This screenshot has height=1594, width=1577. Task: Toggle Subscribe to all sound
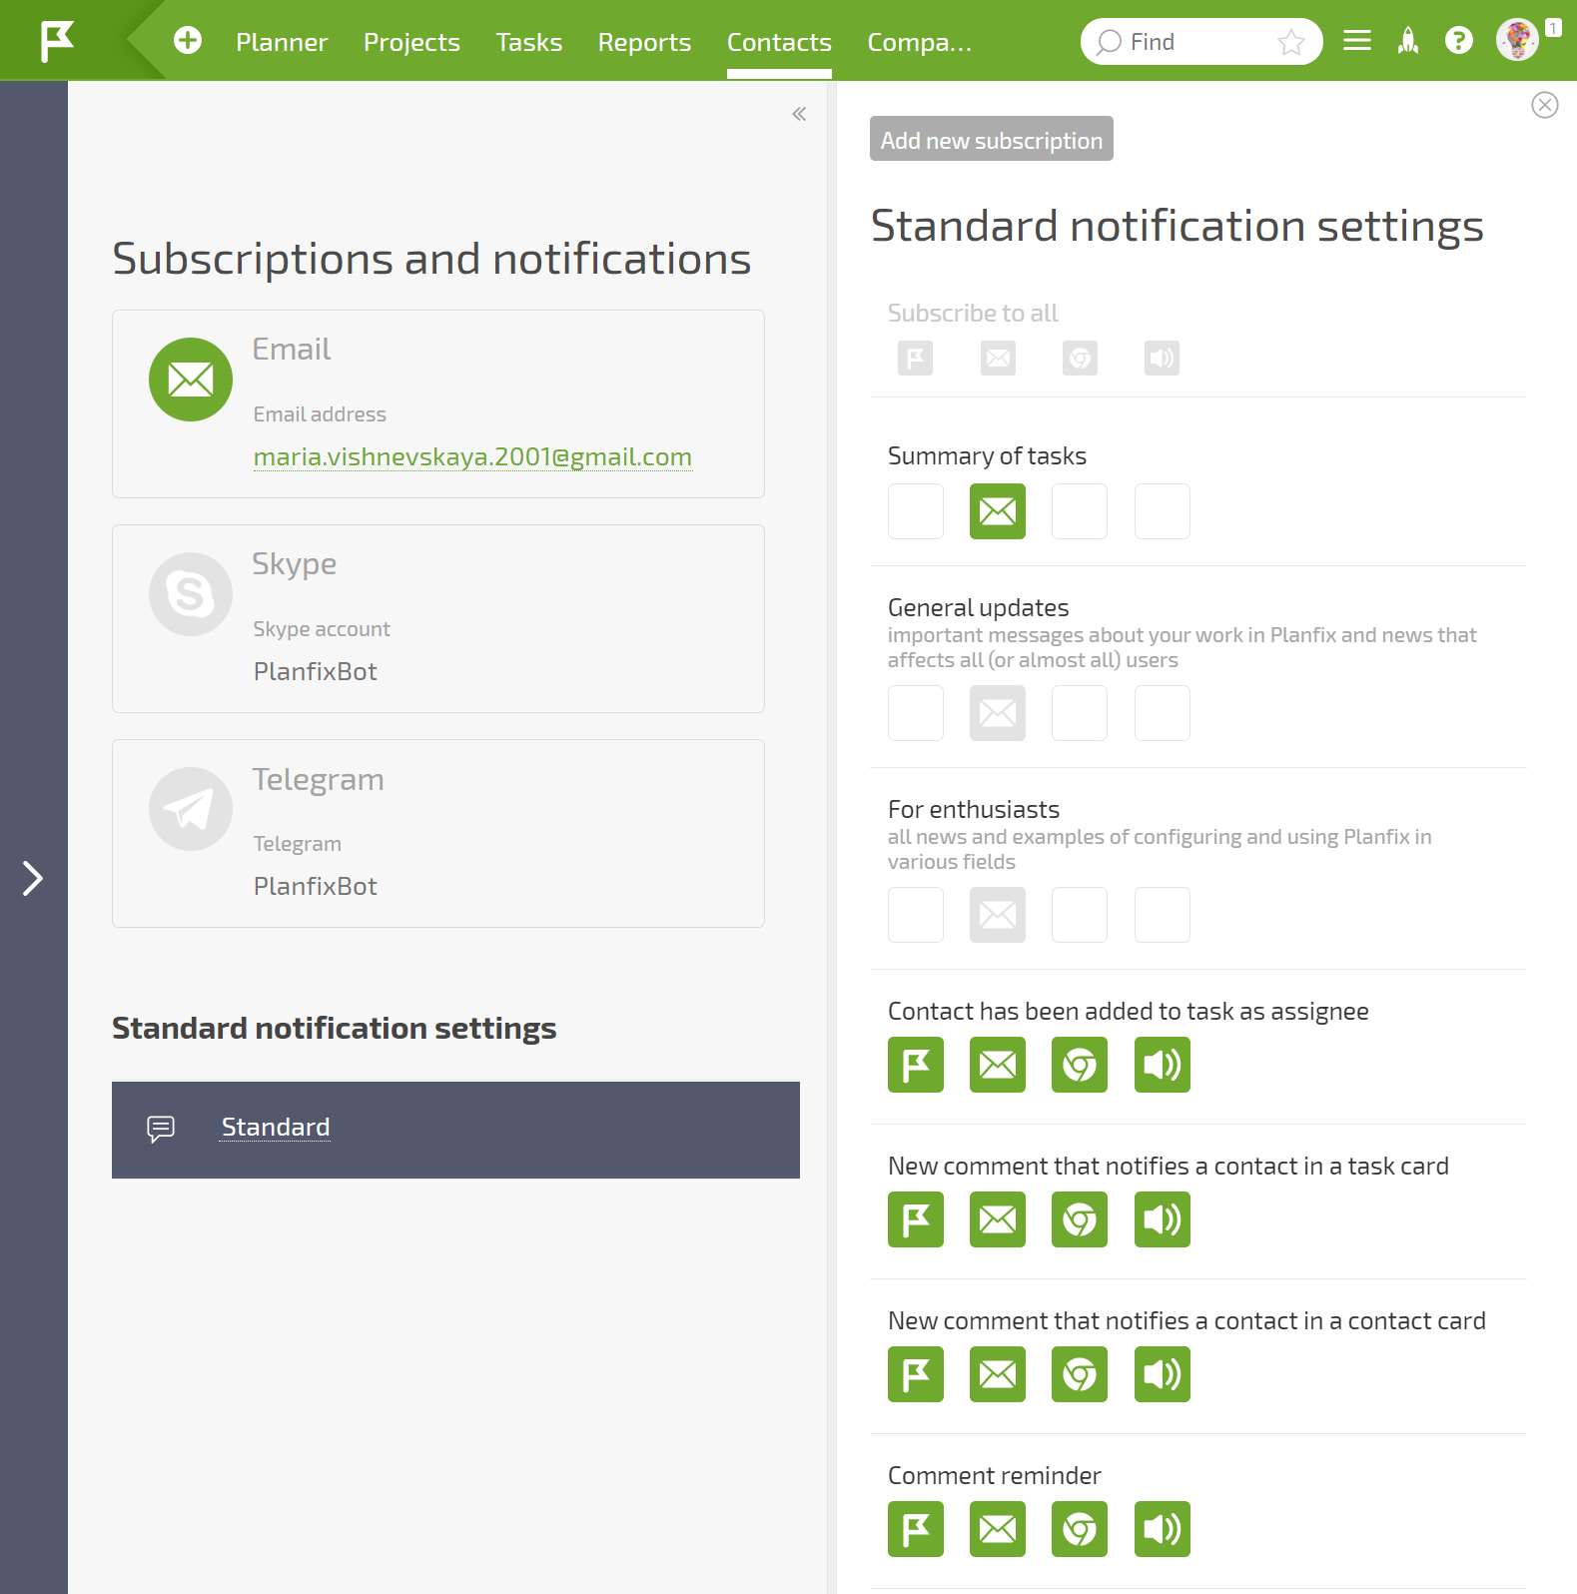pos(1162,358)
